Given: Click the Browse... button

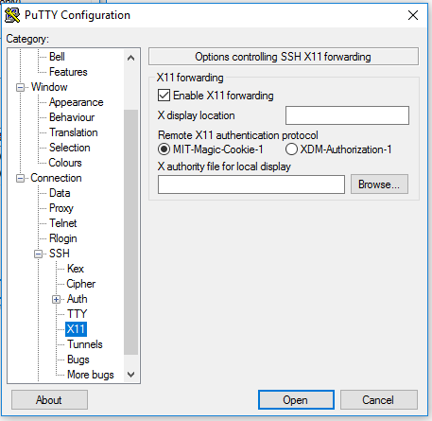Looking at the screenshot, I should pyautogui.click(x=379, y=184).
